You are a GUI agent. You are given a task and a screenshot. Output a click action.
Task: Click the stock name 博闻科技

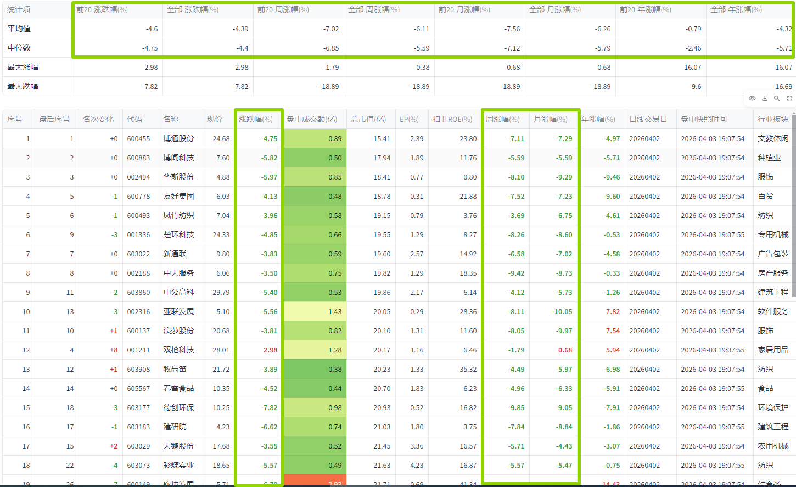tap(178, 158)
